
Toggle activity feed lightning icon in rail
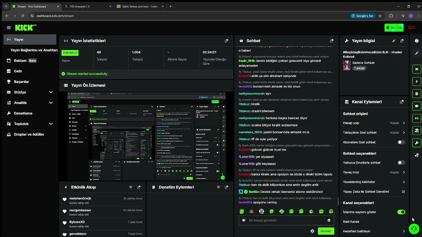(417, 81)
